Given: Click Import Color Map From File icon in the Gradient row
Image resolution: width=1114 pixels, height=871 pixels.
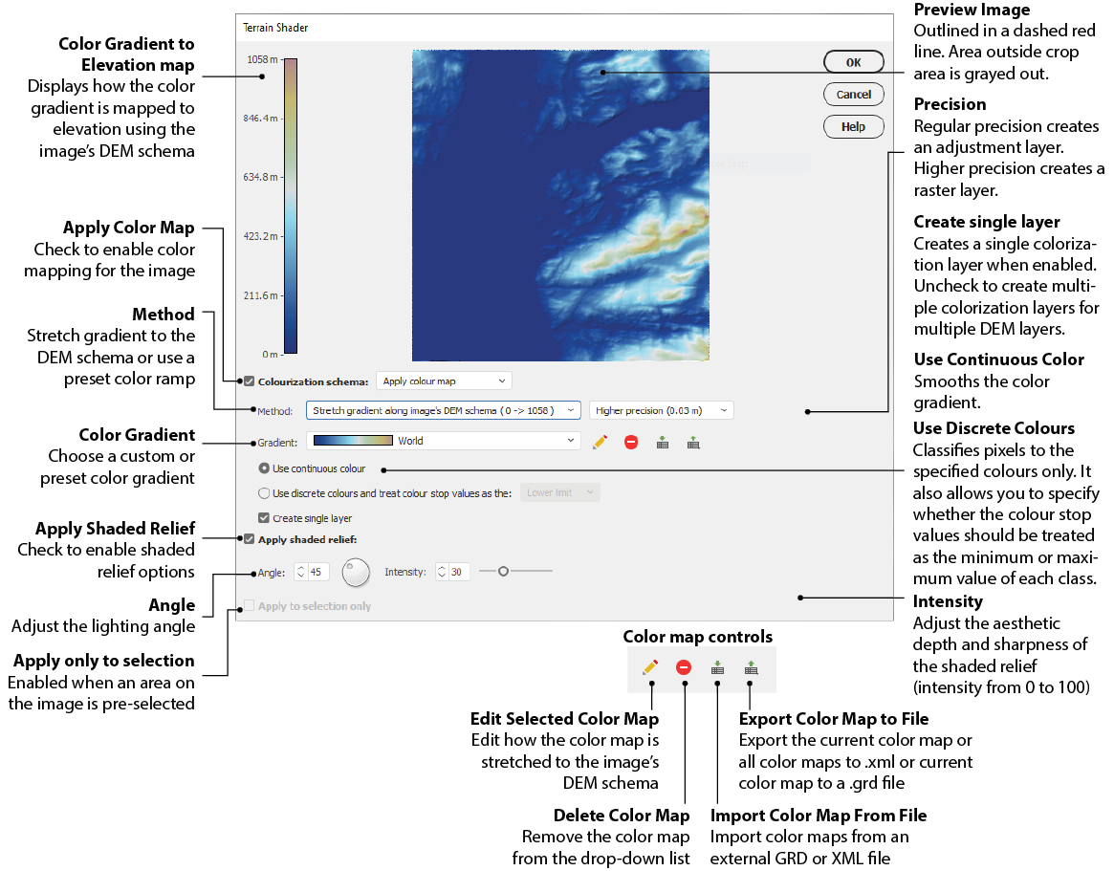Looking at the screenshot, I should coord(663,442).
